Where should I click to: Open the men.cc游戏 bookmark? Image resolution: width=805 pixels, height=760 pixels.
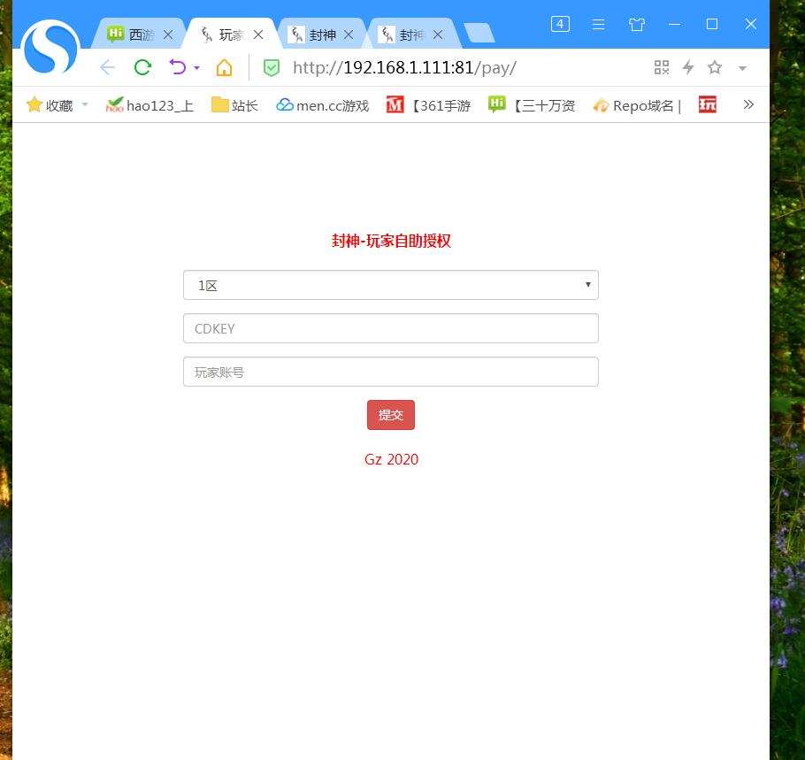(x=323, y=105)
